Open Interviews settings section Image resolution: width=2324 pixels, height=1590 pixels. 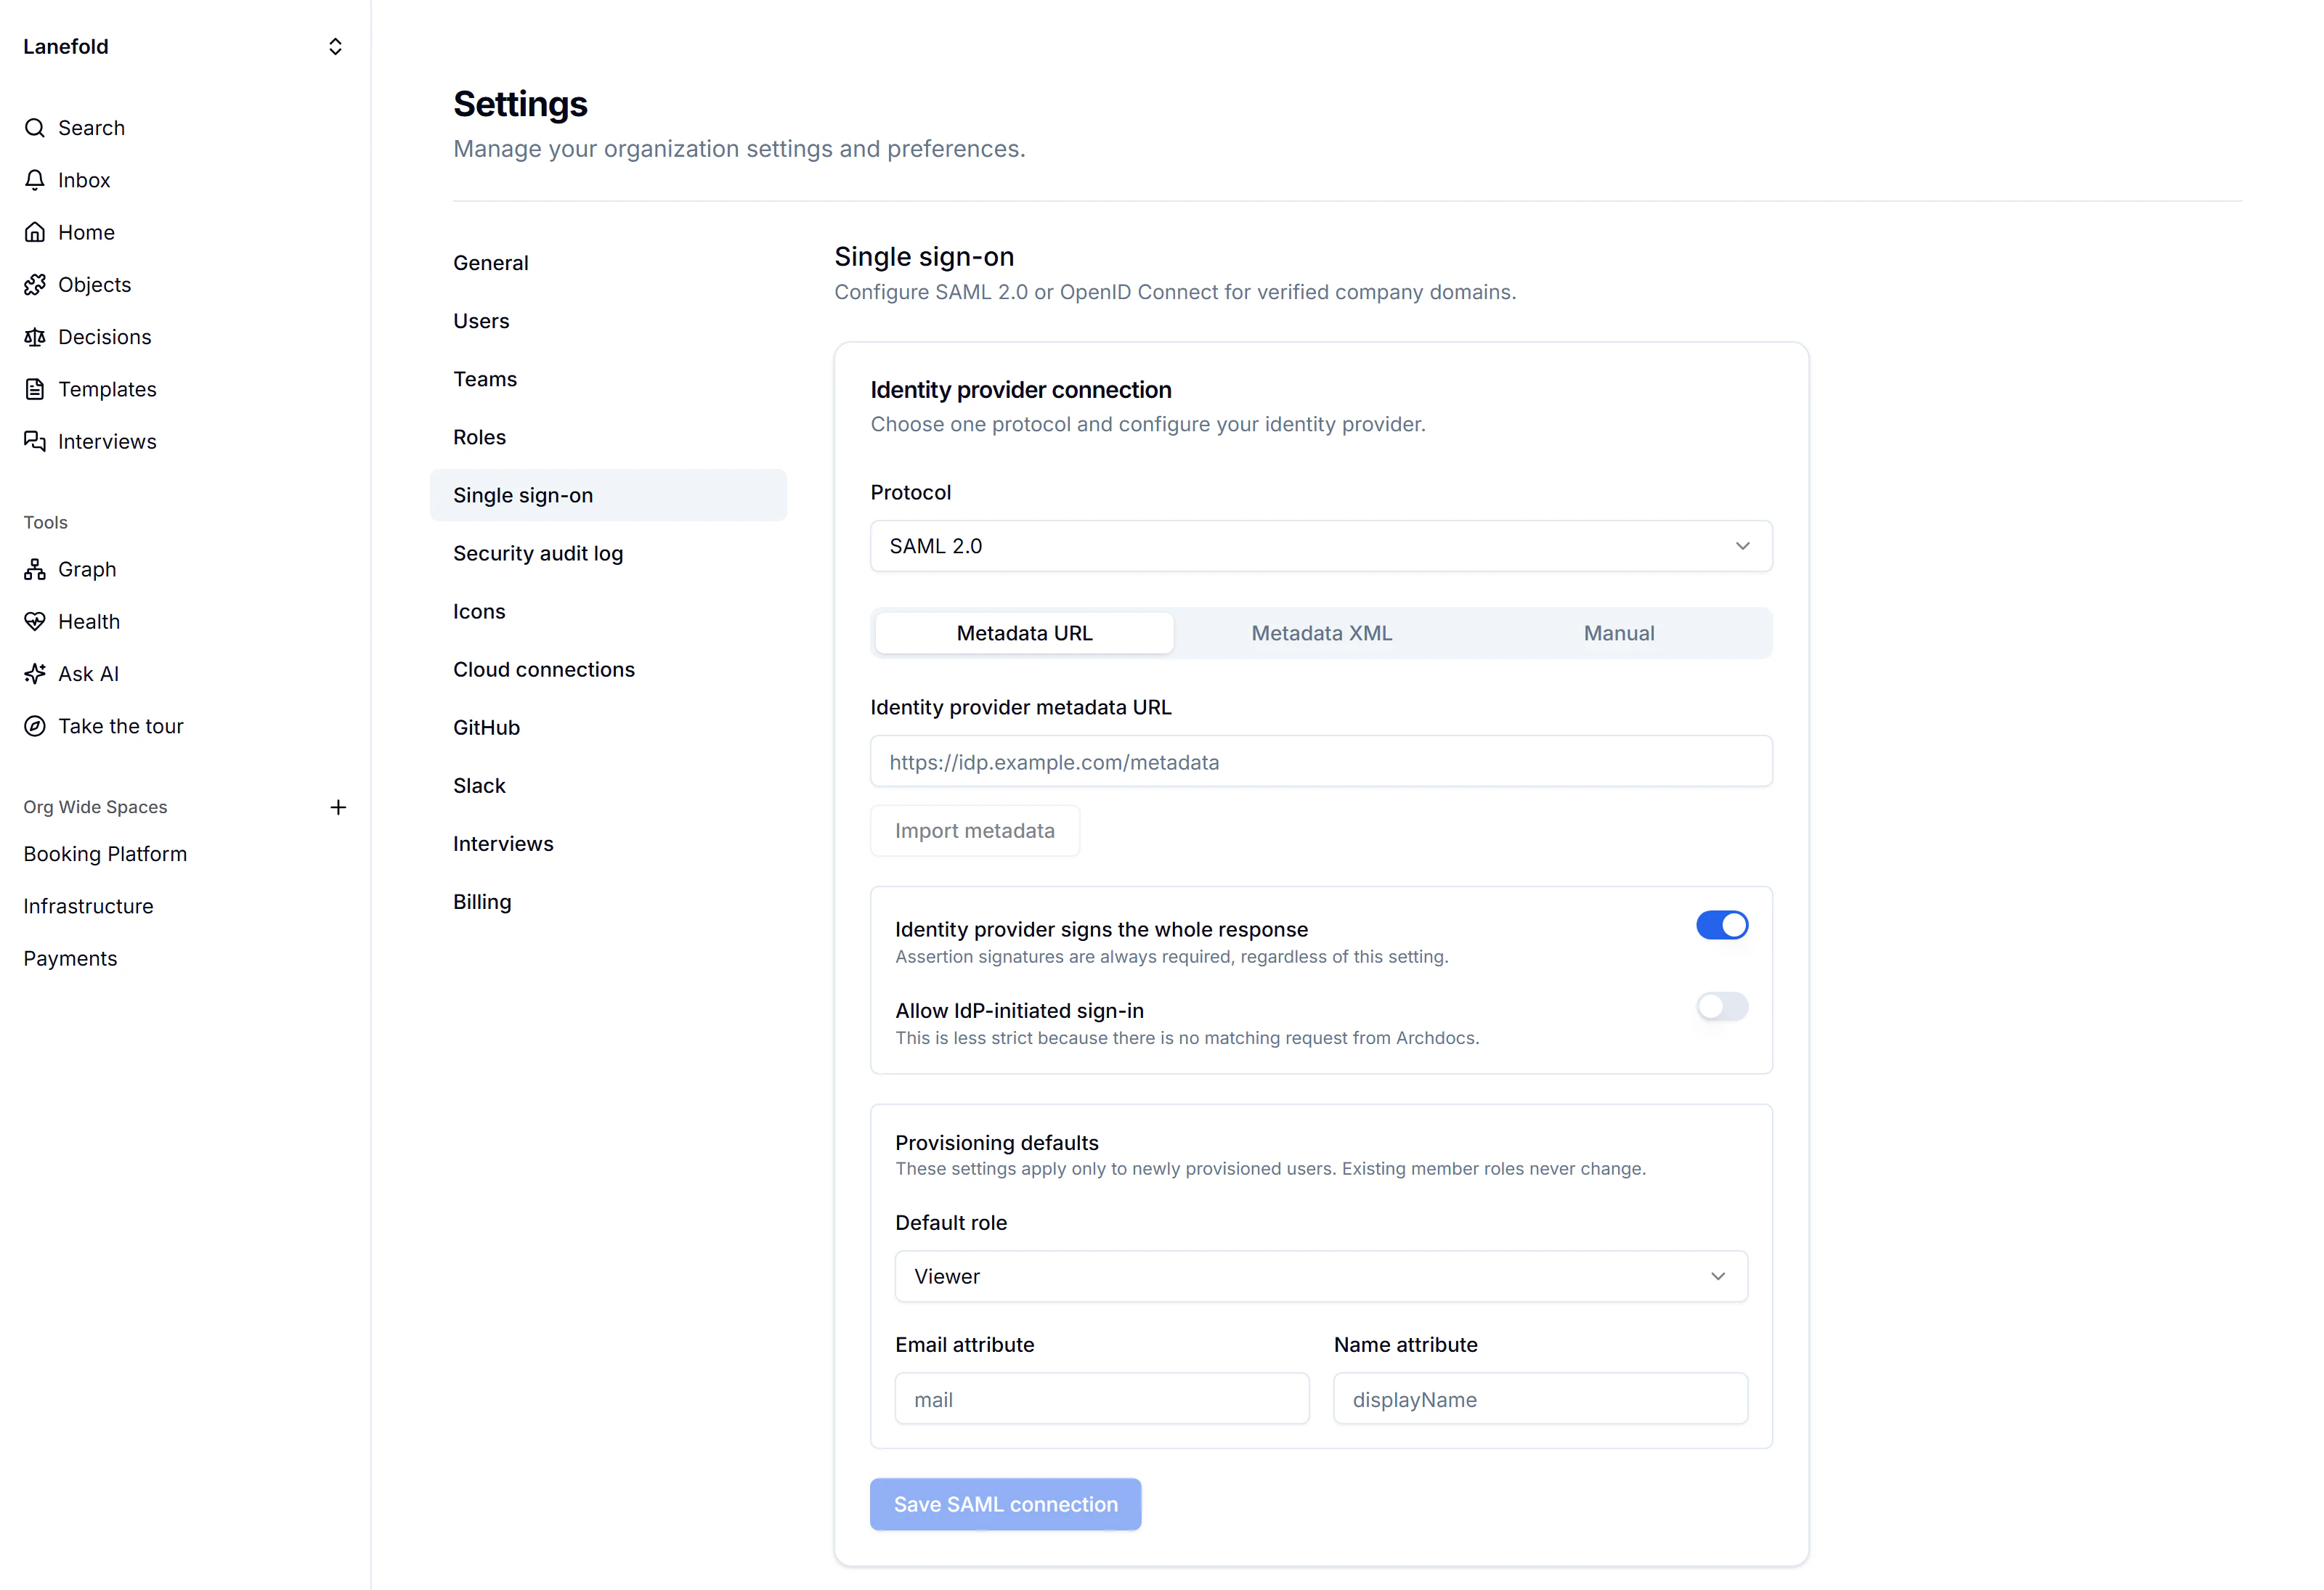(608, 843)
